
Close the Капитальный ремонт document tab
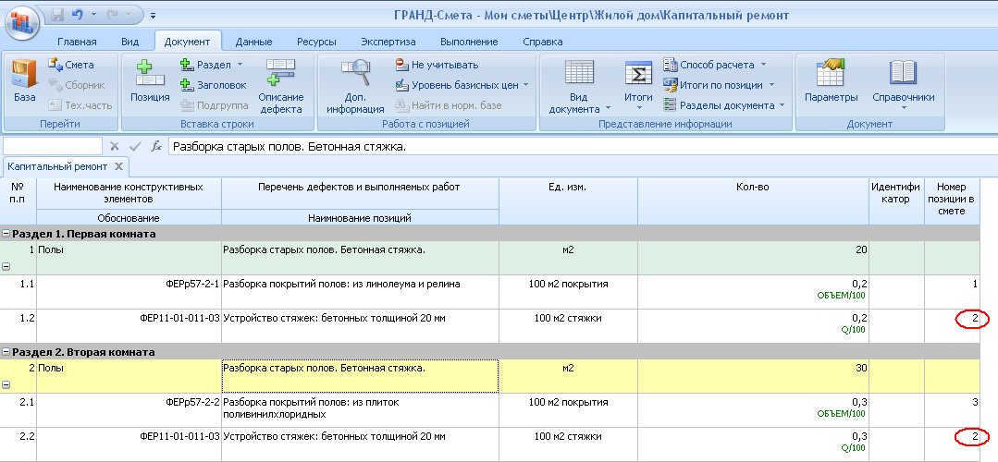[x=118, y=166]
